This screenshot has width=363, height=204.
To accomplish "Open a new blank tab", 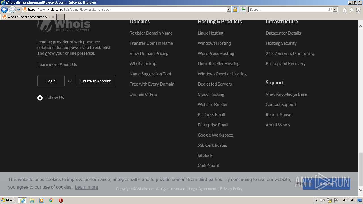I will click(x=61, y=17).
